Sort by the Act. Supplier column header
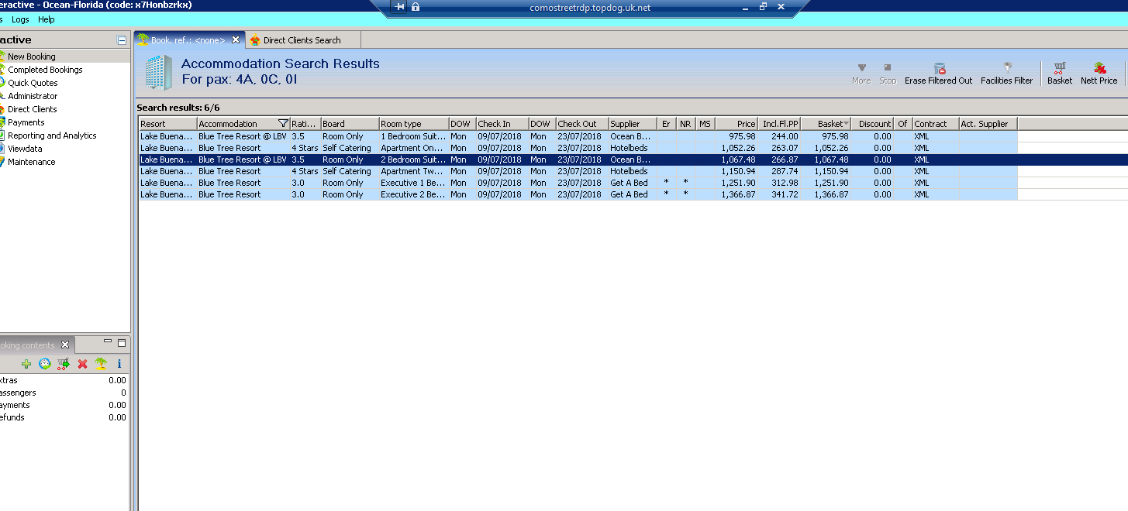1128x511 pixels. click(988, 124)
